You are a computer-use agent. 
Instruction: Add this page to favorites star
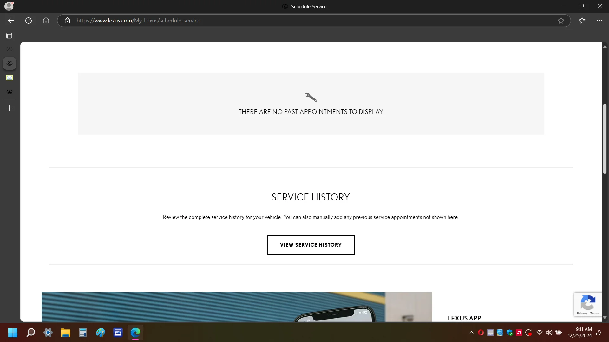[x=561, y=21]
